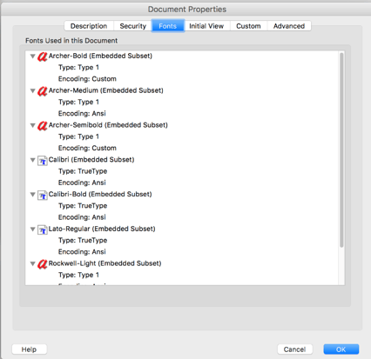Click the Rockwell-Light Type 1 font icon

pos(42,264)
